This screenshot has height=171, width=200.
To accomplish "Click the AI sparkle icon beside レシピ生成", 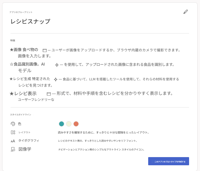I will click(x=55, y=79).
